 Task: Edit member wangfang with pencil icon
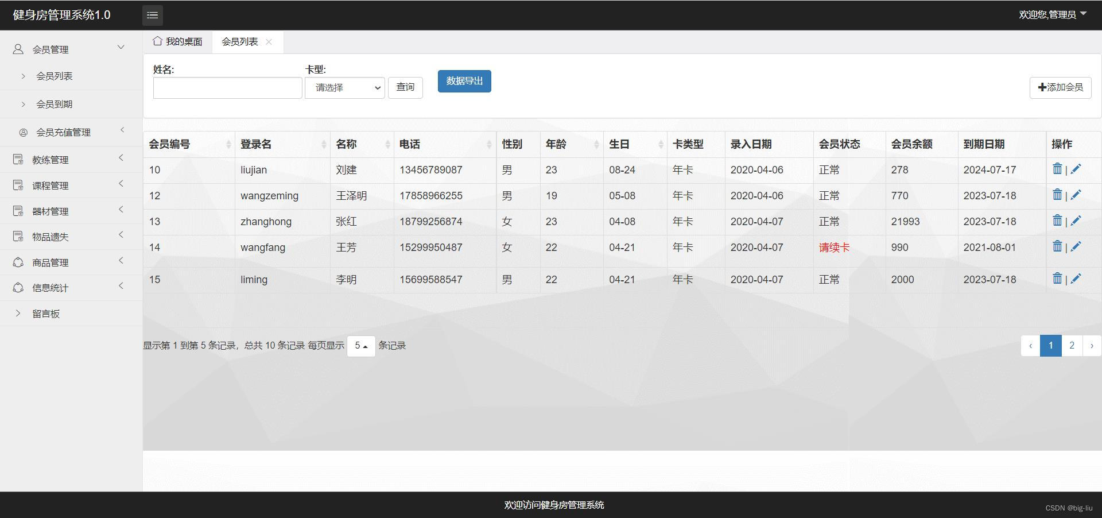pyautogui.click(x=1076, y=246)
